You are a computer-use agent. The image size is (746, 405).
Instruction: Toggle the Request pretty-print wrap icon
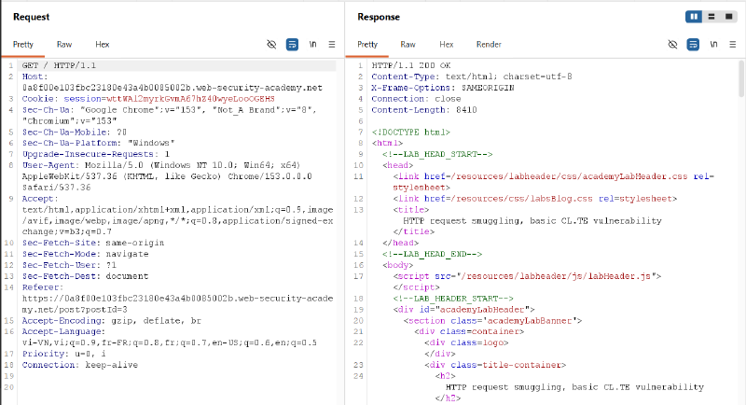click(292, 44)
